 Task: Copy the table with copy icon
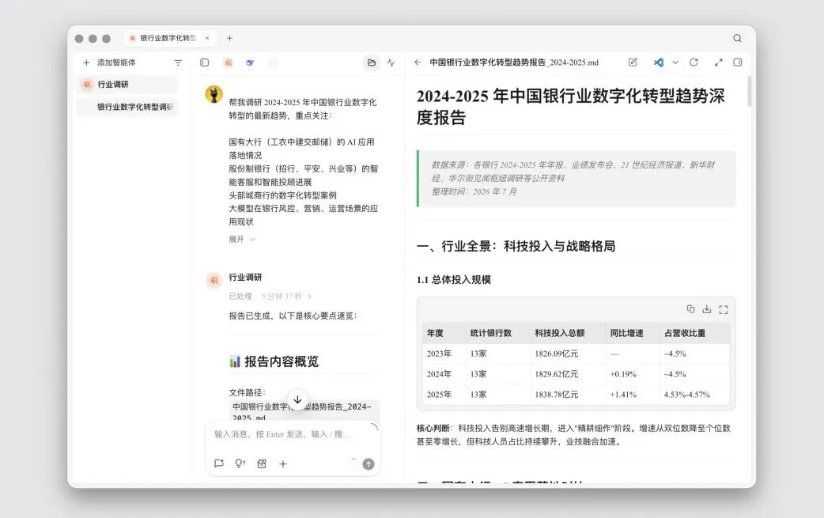(690, 309)
